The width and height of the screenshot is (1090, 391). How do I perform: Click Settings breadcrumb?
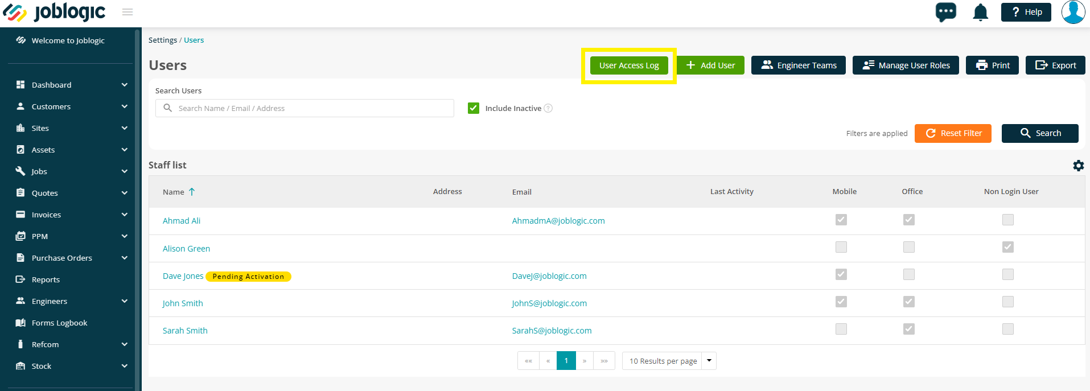[x=163, y=40]
